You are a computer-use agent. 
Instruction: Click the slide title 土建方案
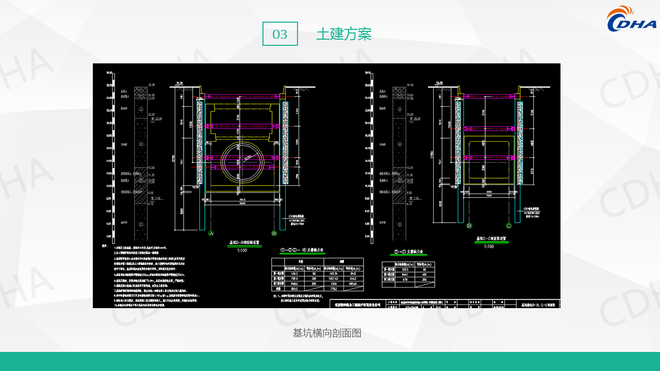(x=344, y=35)
